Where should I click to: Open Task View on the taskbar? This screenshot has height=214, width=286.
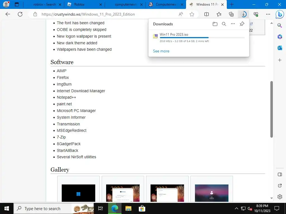(x=101, y=208)
